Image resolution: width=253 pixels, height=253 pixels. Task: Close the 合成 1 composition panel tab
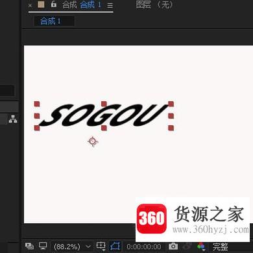30,6
